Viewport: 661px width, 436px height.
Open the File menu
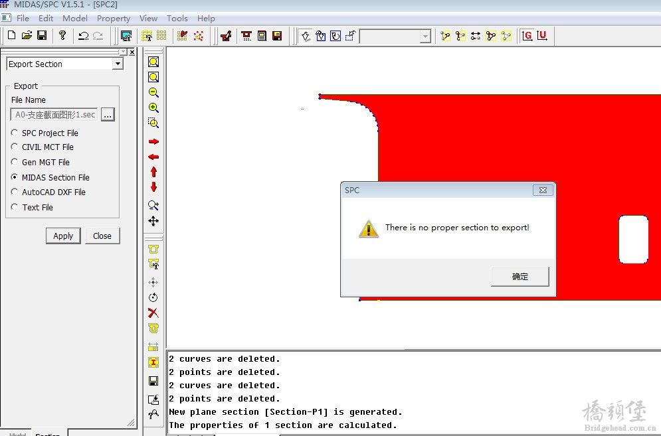pyautogui.click(x=23, y=18)
